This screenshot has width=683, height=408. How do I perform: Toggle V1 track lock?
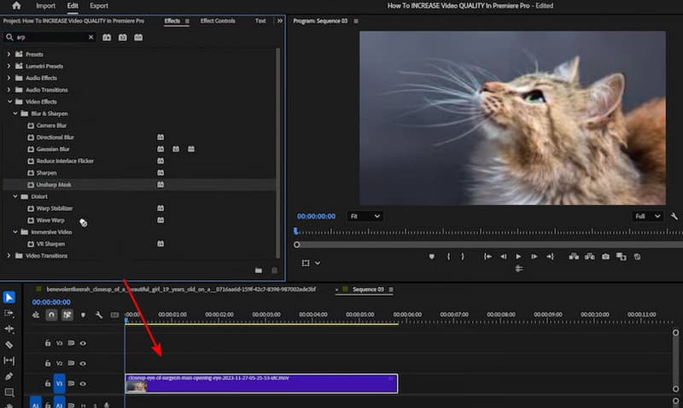(48, 383)
